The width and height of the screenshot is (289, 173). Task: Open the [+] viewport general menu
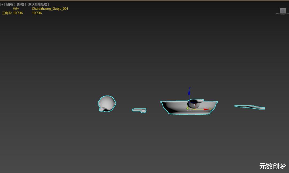click(x=3, y=4)
